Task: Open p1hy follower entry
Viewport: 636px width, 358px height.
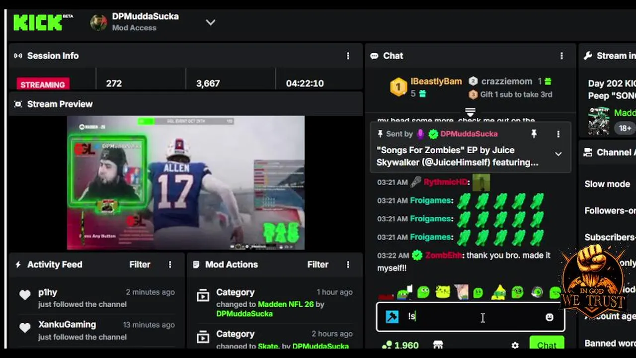Action: tap(96, 298)
